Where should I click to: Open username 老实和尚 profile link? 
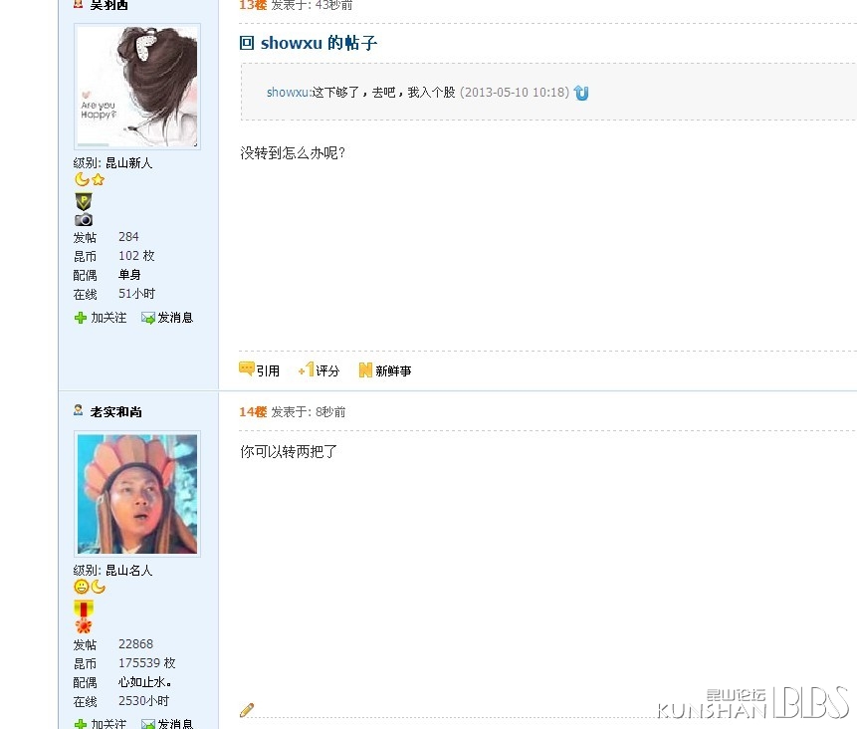click(115, 412)
